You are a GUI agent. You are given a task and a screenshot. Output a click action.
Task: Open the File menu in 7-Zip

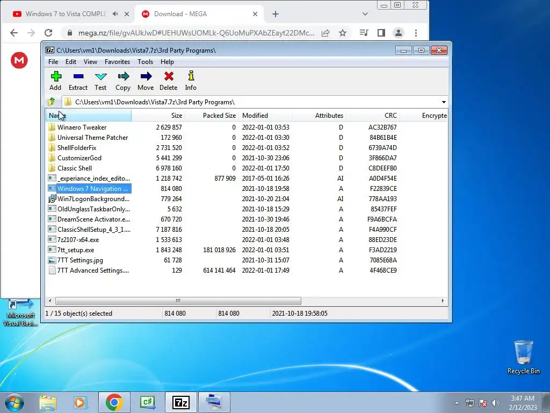(x=53, y=62)
